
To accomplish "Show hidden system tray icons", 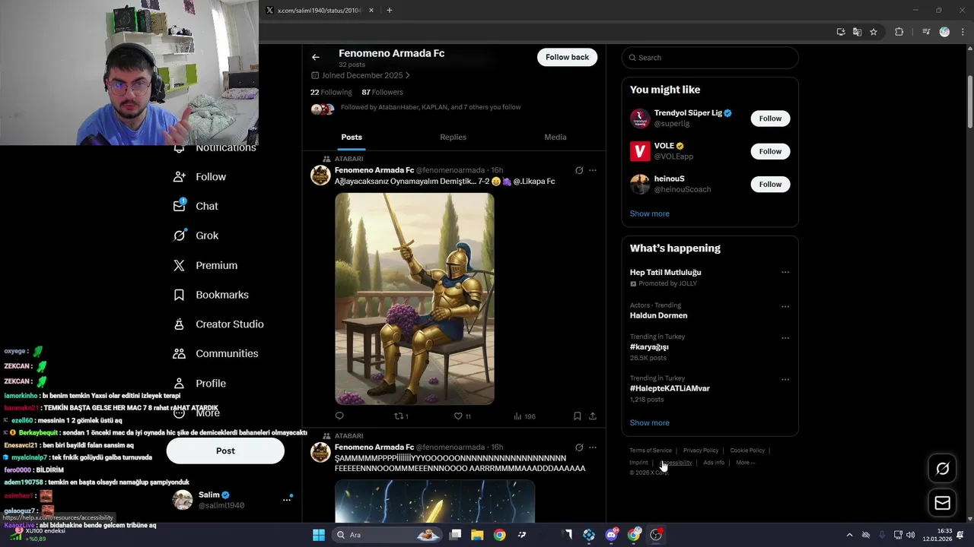I will coord(849,535).
